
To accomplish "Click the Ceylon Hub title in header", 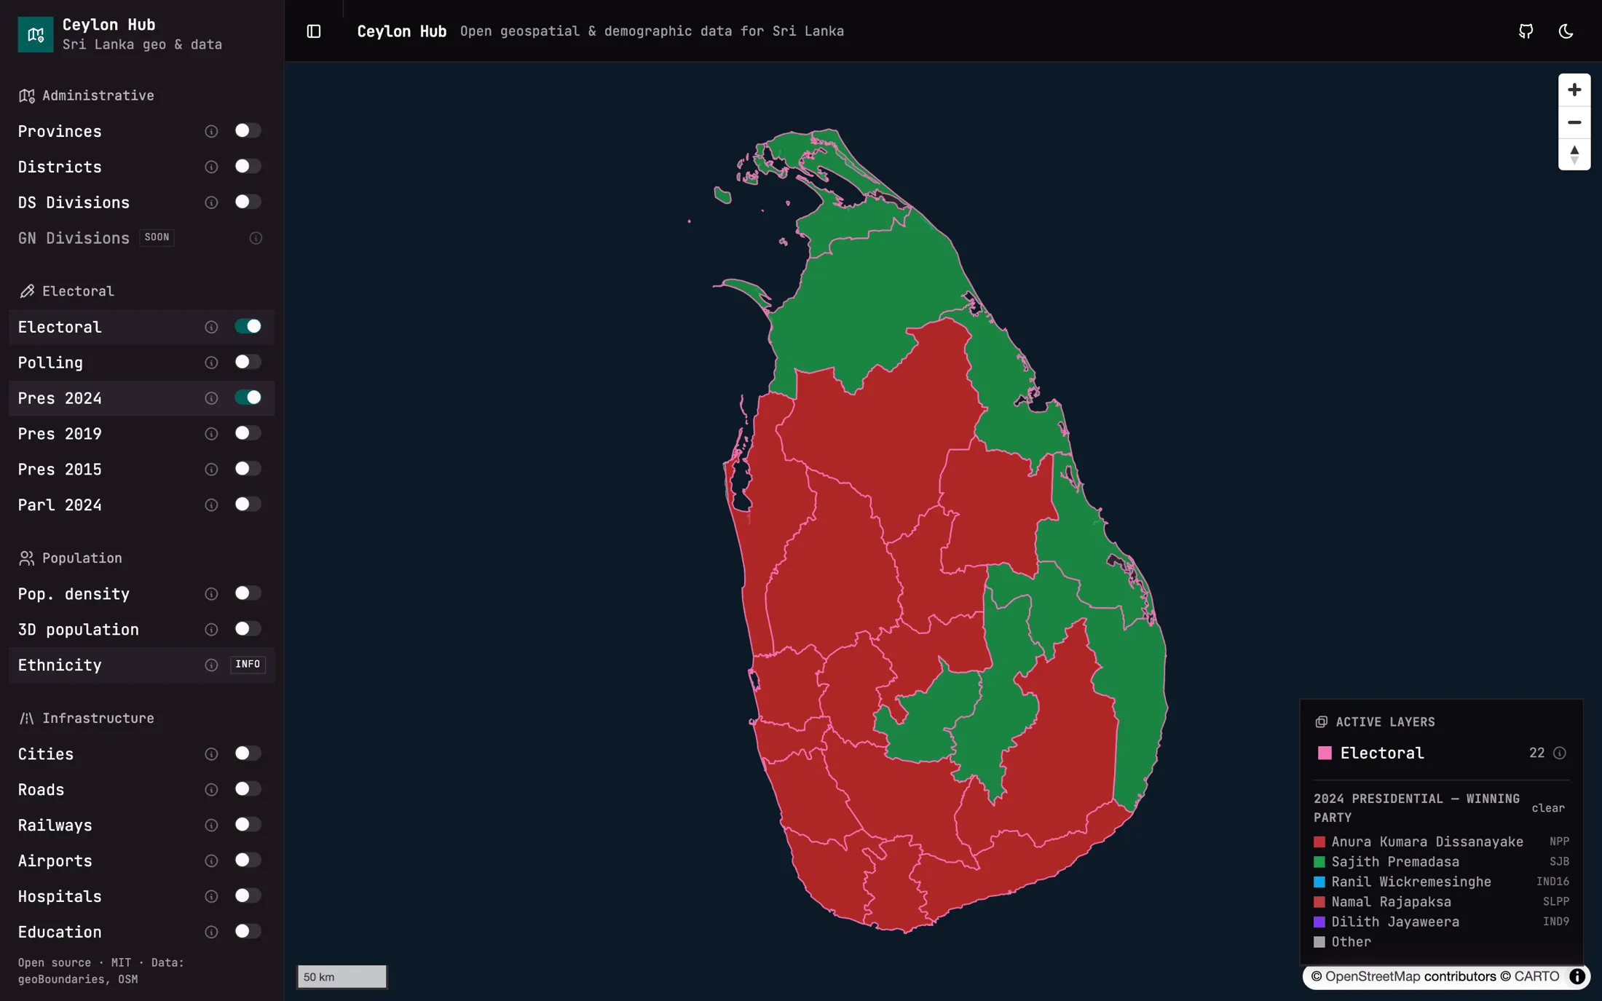I will tap(402, 31).
